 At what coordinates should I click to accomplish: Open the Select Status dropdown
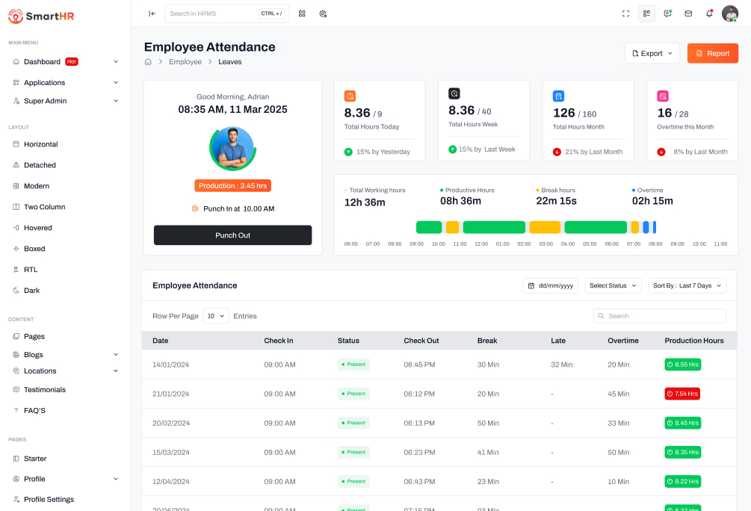(613, 285)
